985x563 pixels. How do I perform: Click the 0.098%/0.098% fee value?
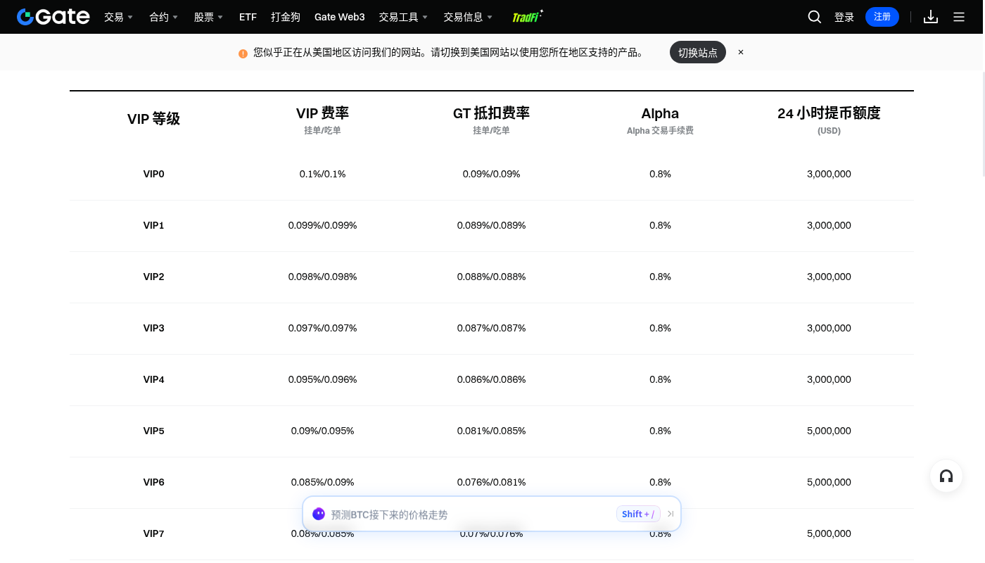pyautogui.click(x=322, y=277)
